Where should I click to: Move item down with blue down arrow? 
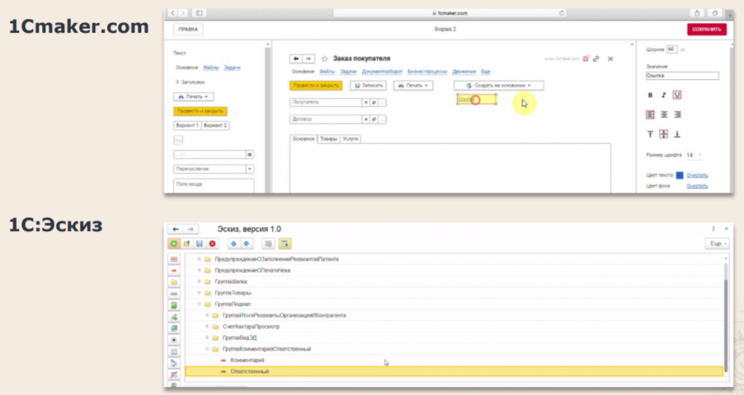[x=246, y=244]
